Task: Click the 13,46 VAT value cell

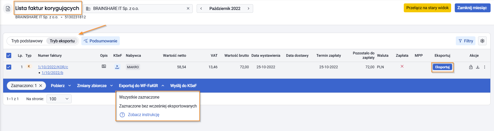Action: click(x=213, y=67)
